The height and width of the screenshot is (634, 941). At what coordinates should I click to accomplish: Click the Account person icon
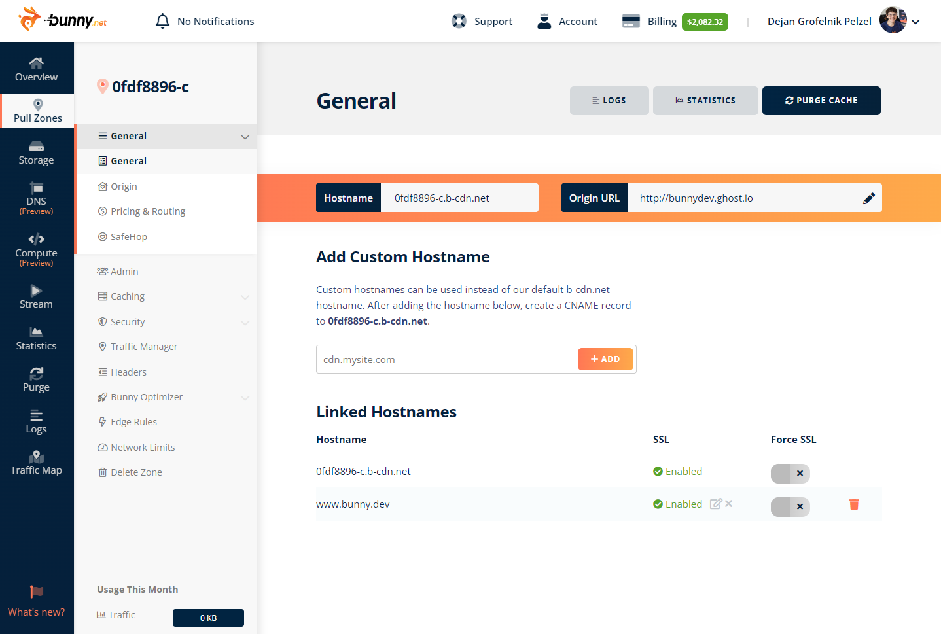point(544,21)
